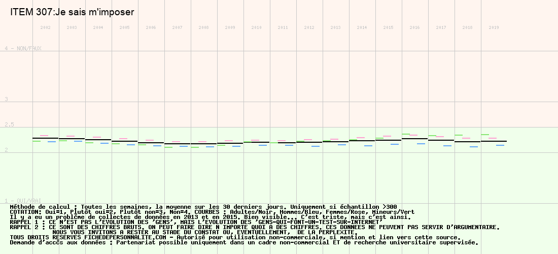Viewport: 558px width, 254px height.
Task: Click the 'RAPPEL 2' reminder line
Action: [255, 227]
